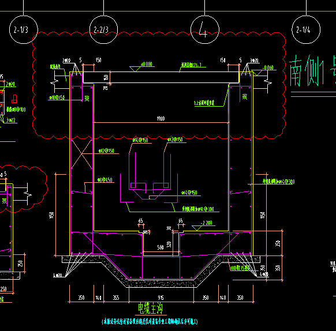
Task: Select the -0.060 elevation label
Action: pyautogui.click(x=268, y=67)
